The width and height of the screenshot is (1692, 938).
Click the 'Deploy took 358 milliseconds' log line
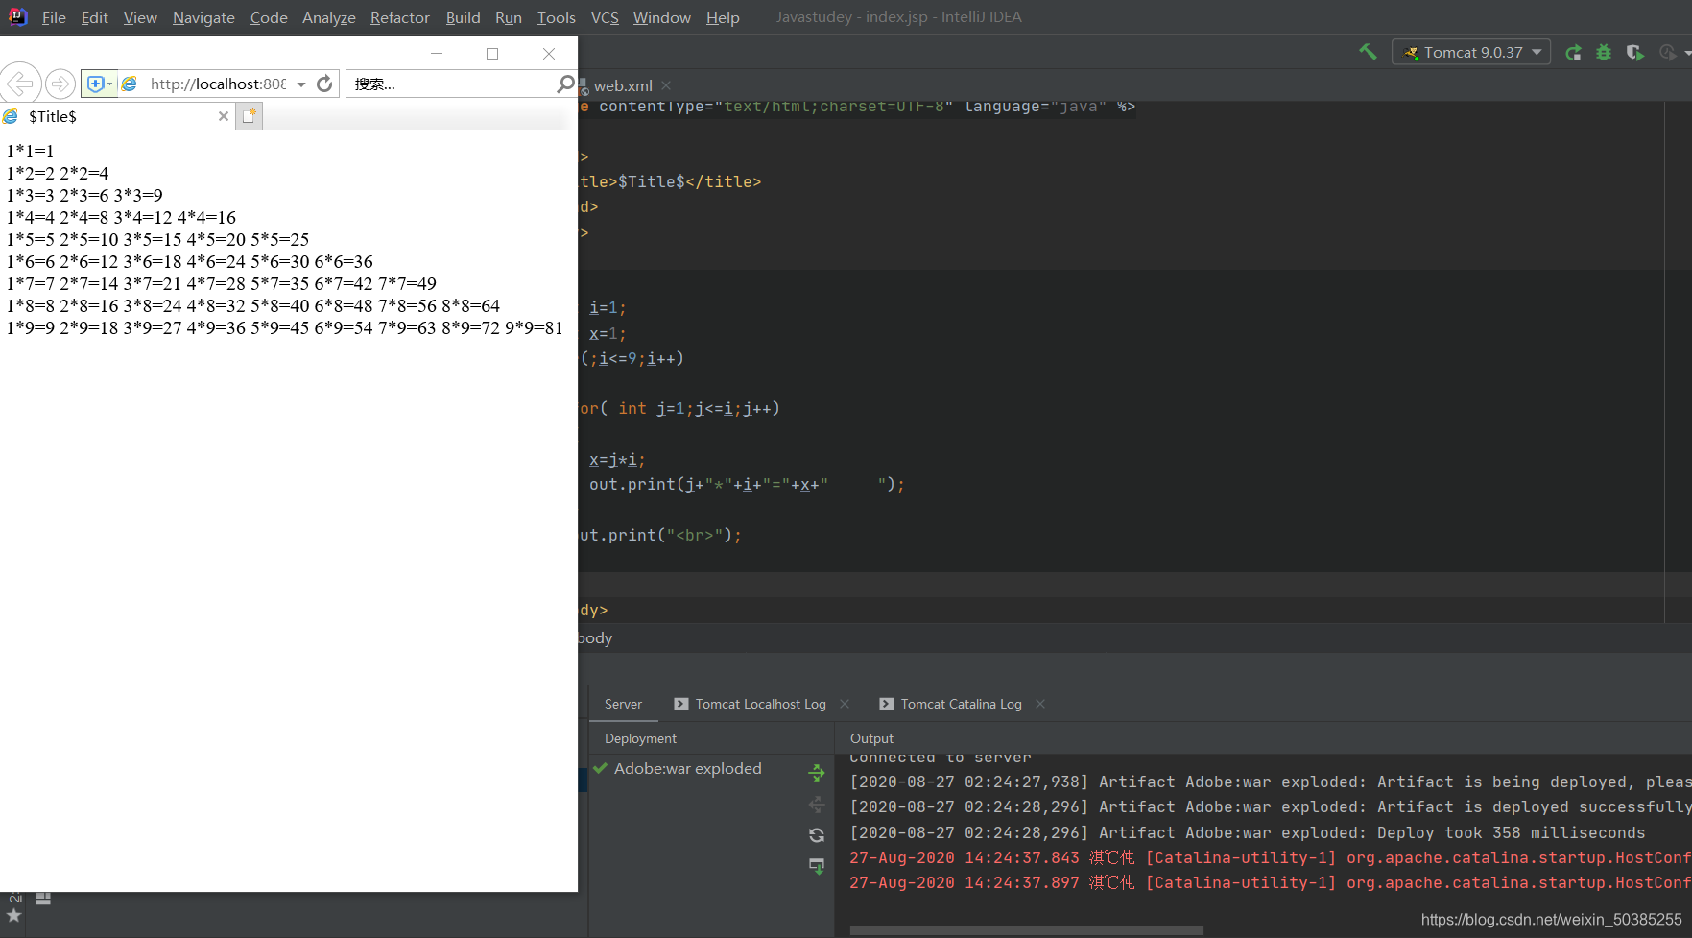[x=1247, y=832]
